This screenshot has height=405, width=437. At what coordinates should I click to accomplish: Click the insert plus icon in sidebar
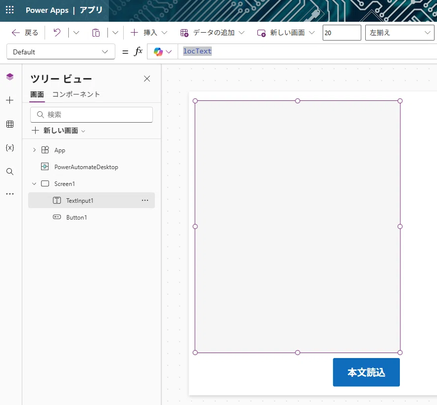(x=10, y=100)
